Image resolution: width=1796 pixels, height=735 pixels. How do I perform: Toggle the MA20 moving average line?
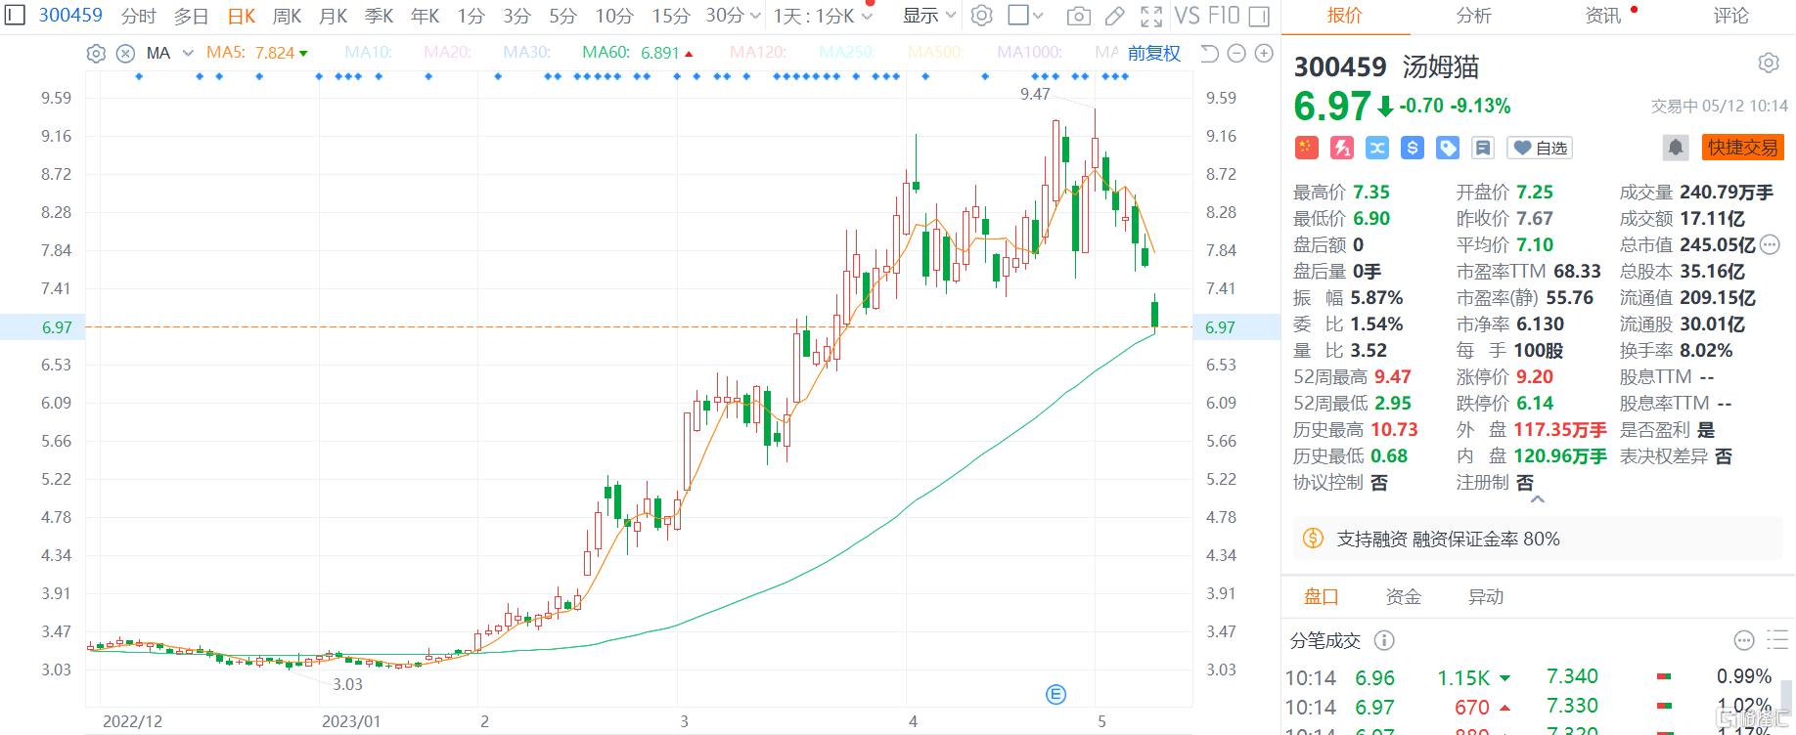point(447,53)
